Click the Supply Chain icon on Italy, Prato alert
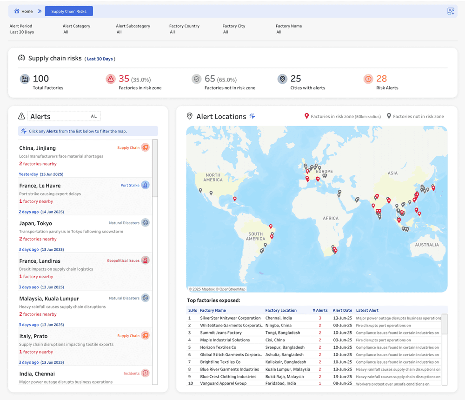The width and height of the screenshot is (465, 400). click(145, 335)
